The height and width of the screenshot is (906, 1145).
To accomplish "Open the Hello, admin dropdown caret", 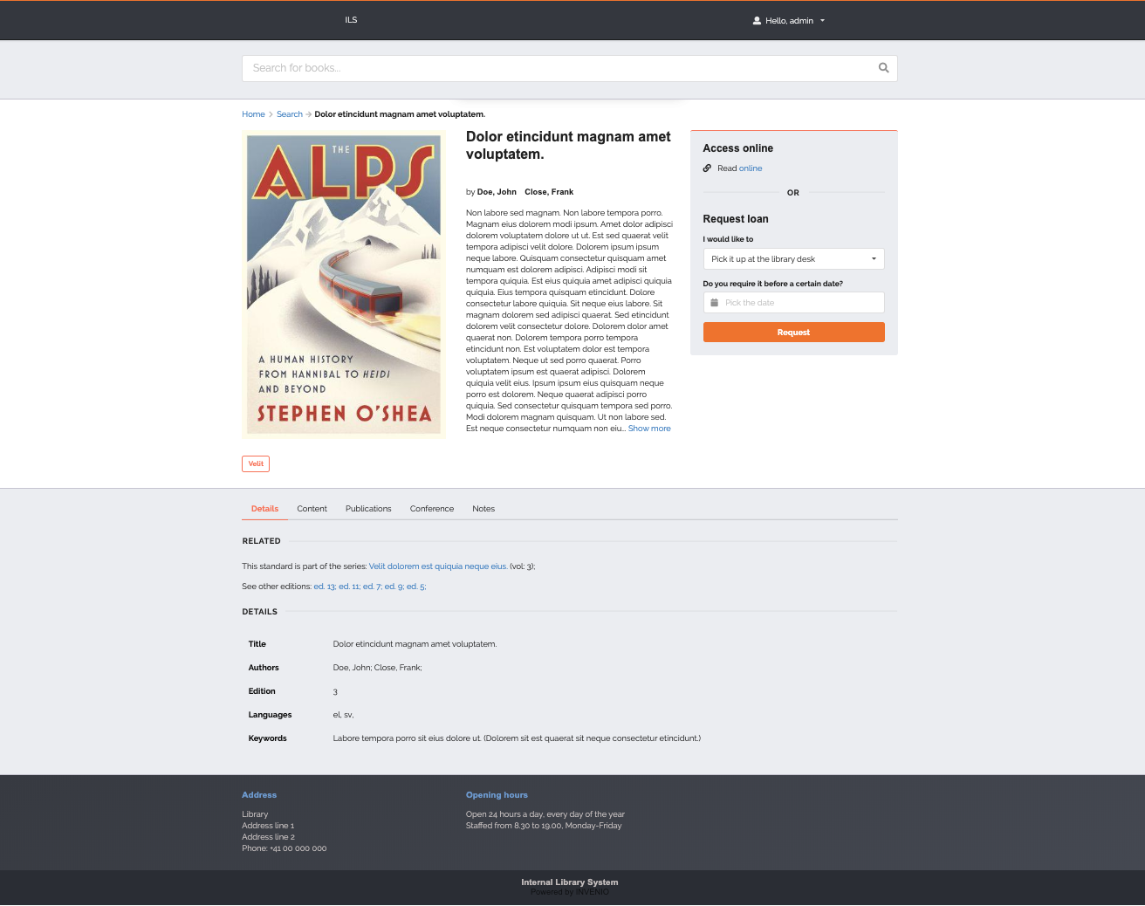I will [822, 21].
